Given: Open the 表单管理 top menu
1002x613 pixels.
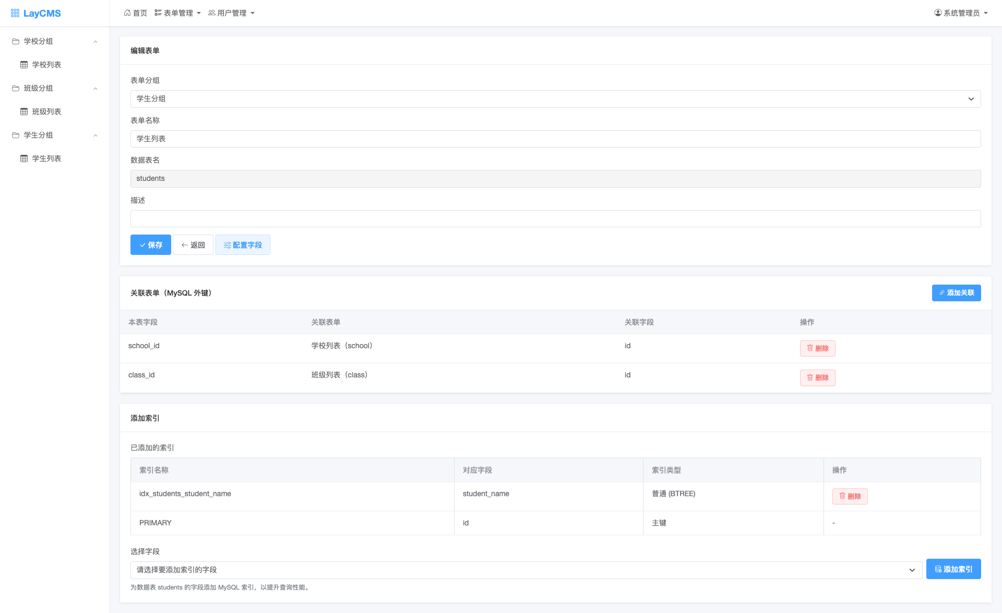Looking at the screenshot, I should [x=178, y=13].
